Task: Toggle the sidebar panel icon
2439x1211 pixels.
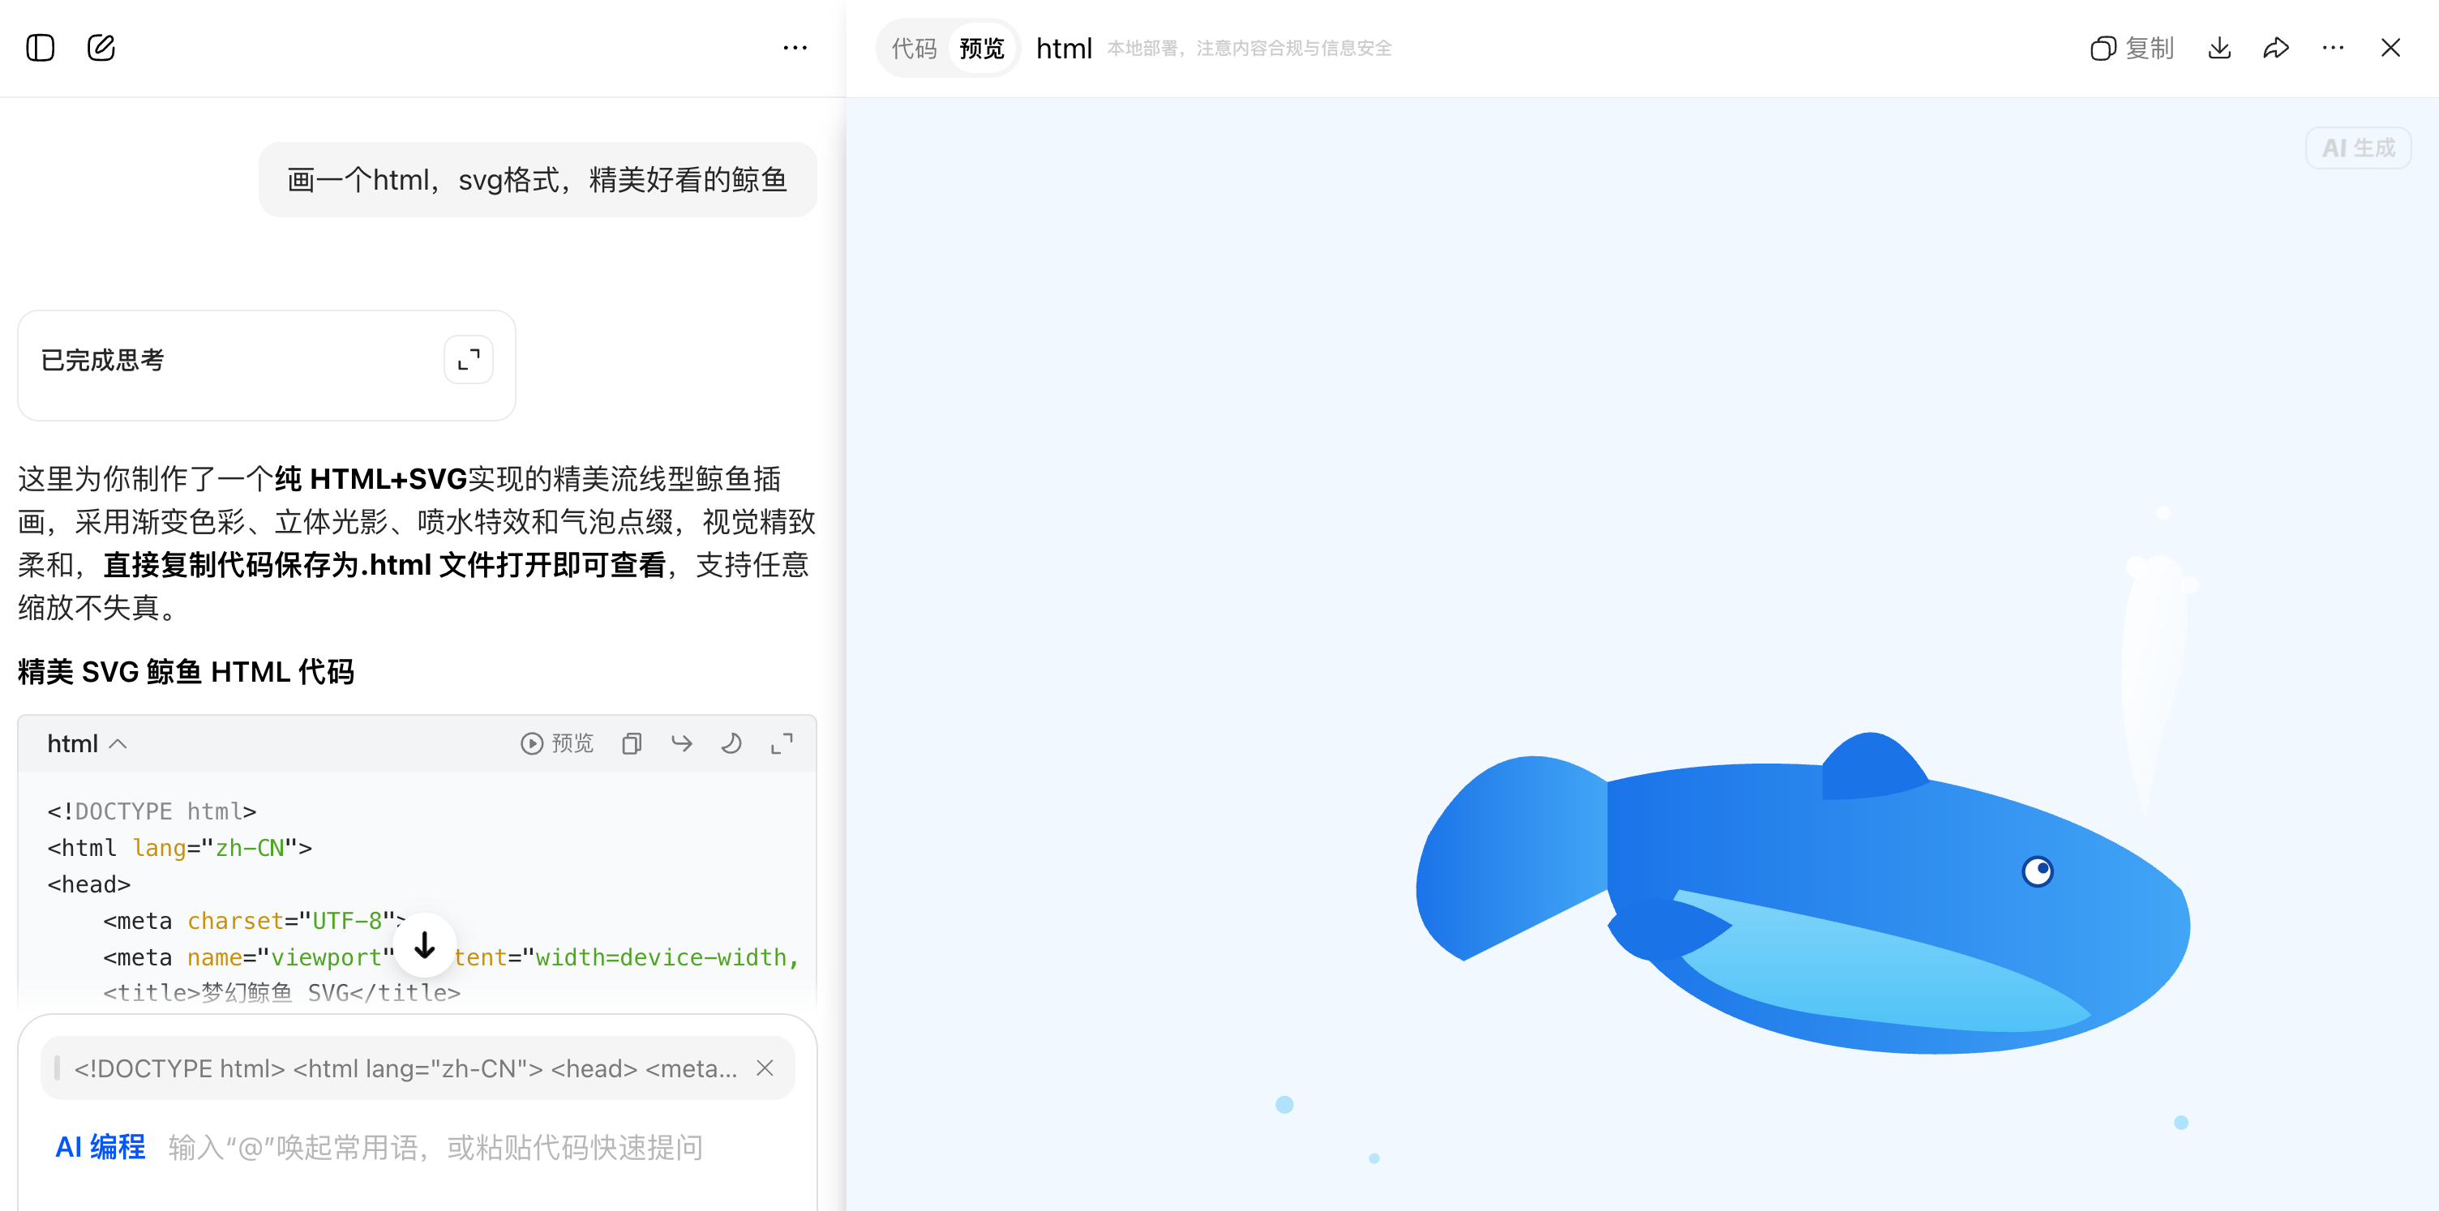Action: tap(40, 47)
